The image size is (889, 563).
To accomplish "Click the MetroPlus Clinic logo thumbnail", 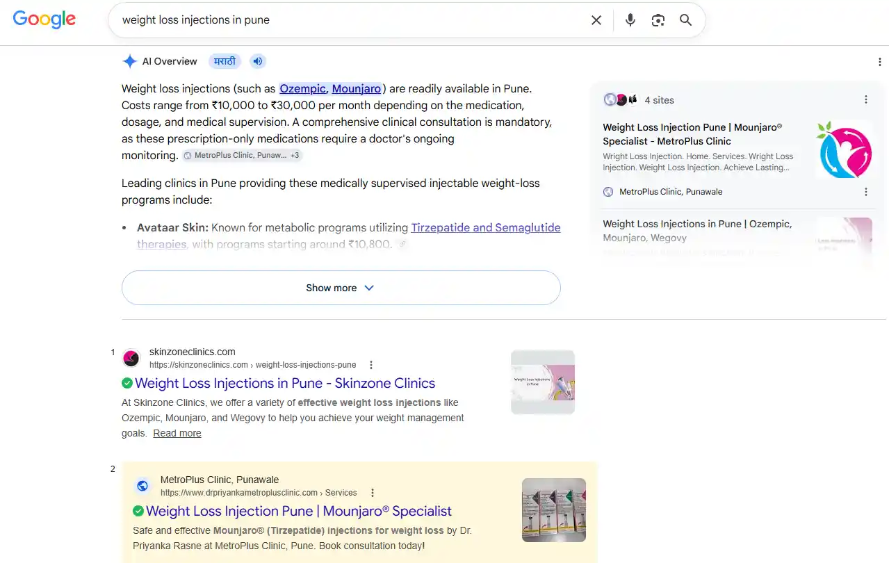I will (x=844, y=149).
